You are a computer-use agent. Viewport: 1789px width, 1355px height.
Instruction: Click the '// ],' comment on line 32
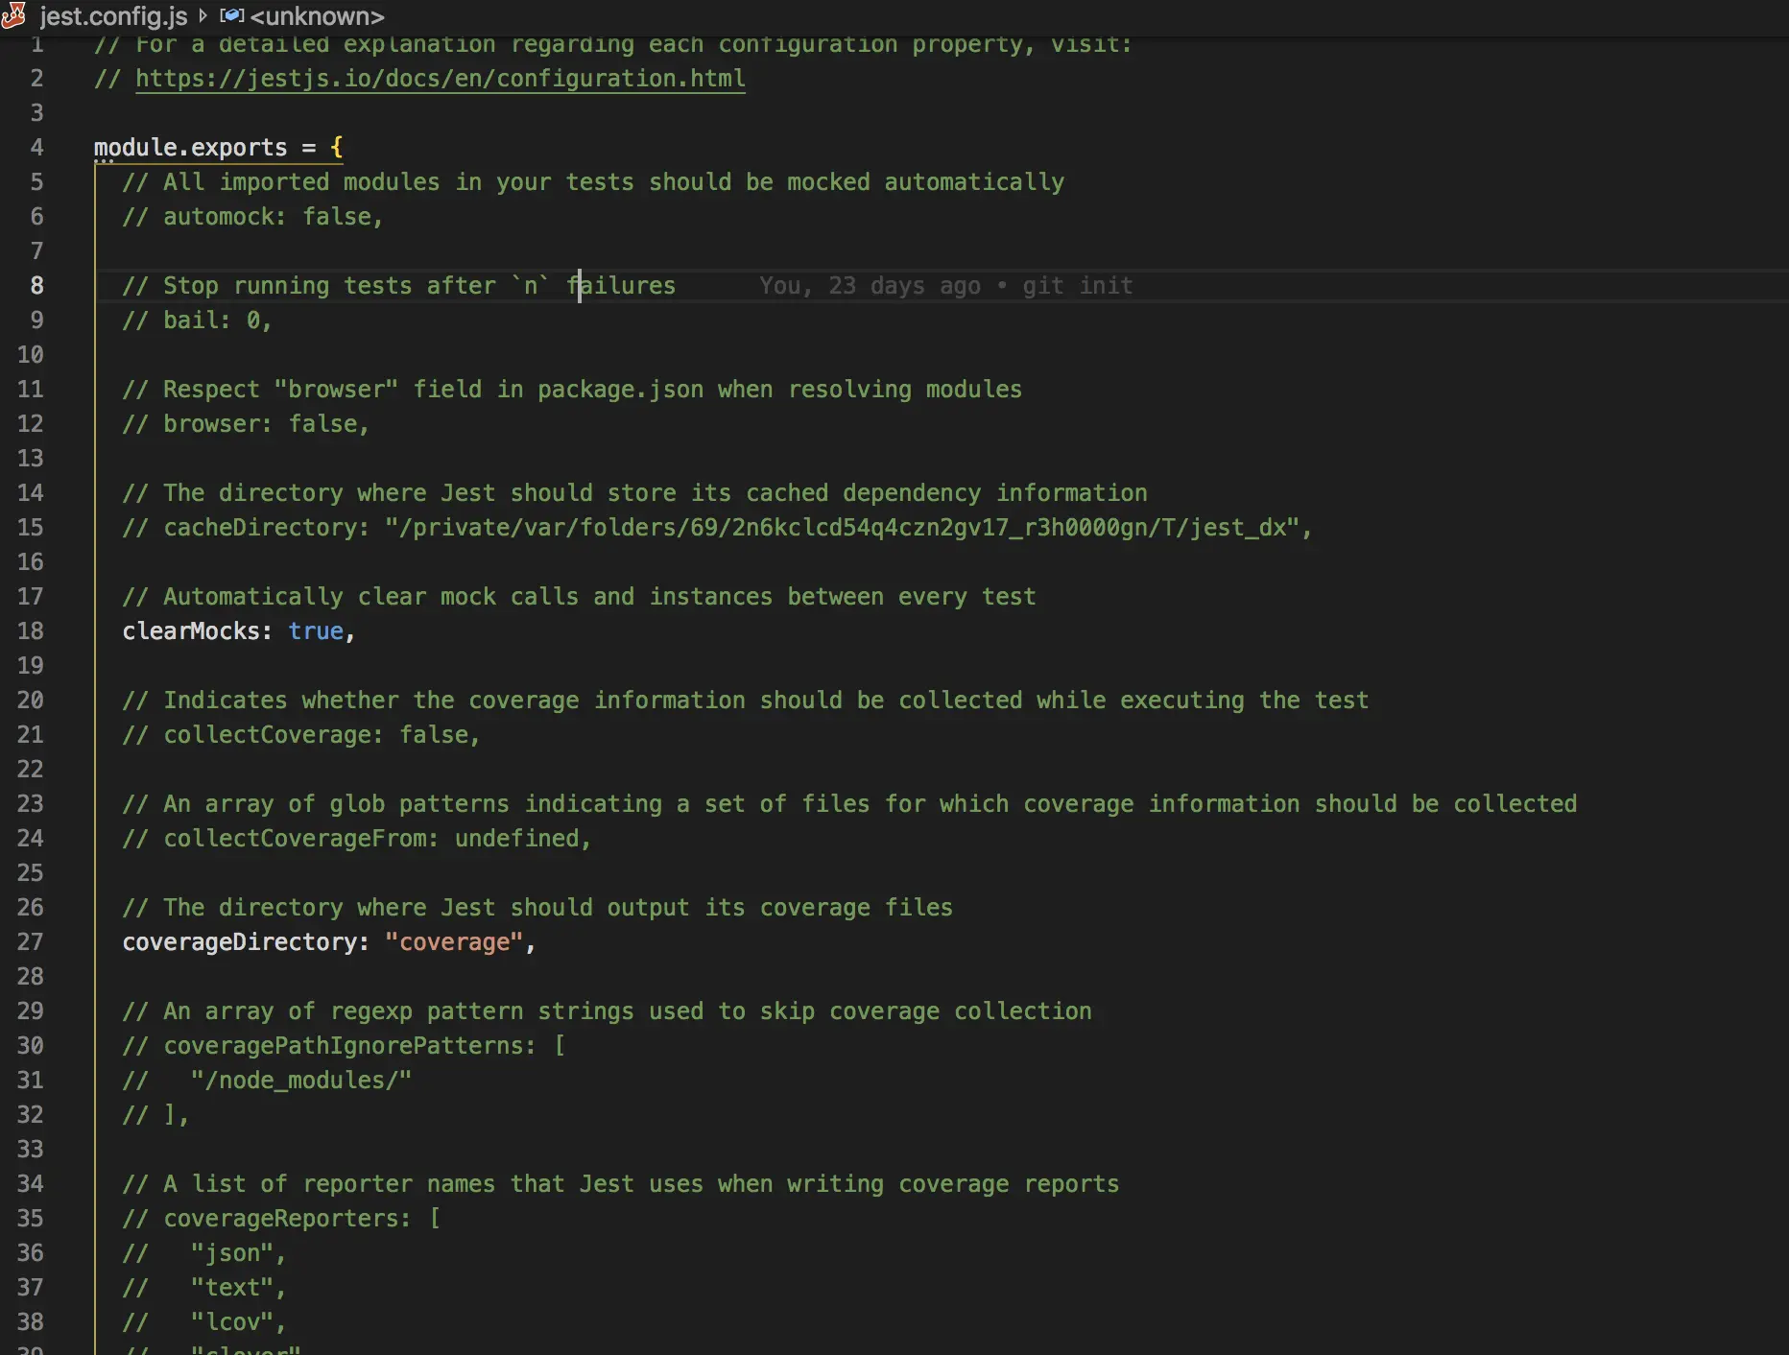pyautogui.click(x=155, y=1115)
